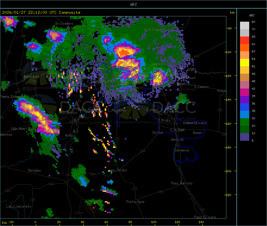Click the 'Agua_Toro' map label
Viewport: 267px width, 226px height.
(32, 77)
